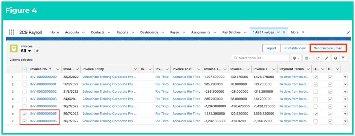
Task: Go to the Home tab
Action: (x=55, y=32)
